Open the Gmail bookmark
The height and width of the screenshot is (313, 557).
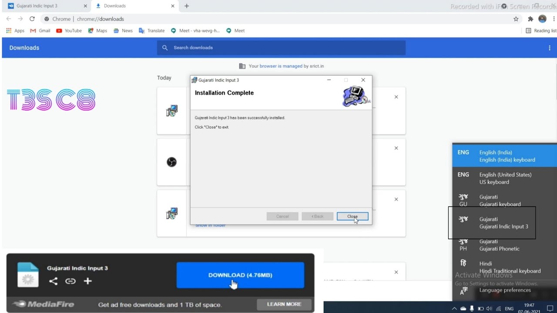[x=40, y=30]
